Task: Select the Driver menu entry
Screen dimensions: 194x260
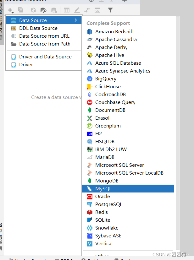Action: [43, 64]
